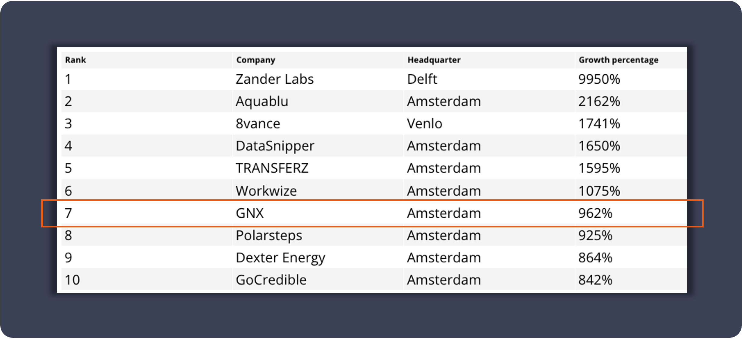Screen dimensions: 743x339
Task: Click the TRANSFERZ company name
Action: pos(272,168)
